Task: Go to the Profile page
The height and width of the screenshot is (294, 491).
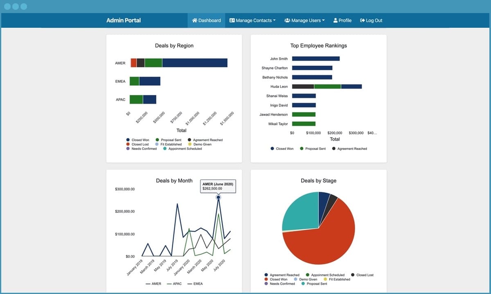Action: 342,20
